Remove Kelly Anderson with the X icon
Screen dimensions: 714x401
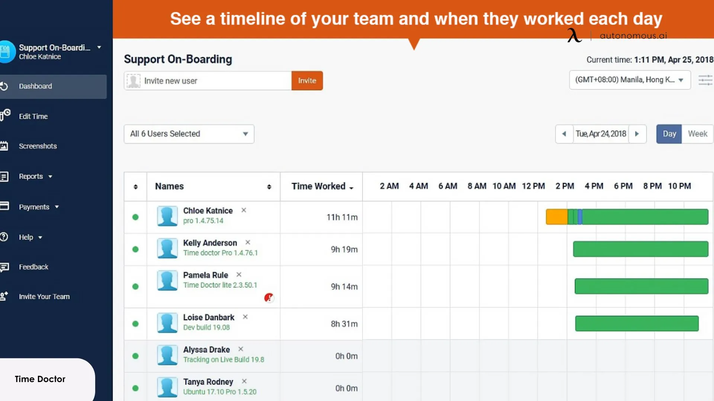pyautogui.click(x=248, y=242)
